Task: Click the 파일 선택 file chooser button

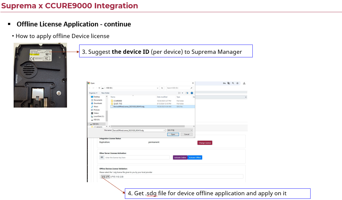Action: [x=105, y=177]
